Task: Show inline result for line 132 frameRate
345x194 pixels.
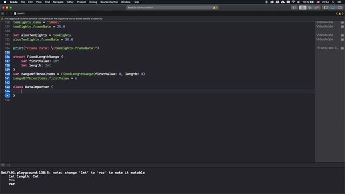Action: click(342, 39)
